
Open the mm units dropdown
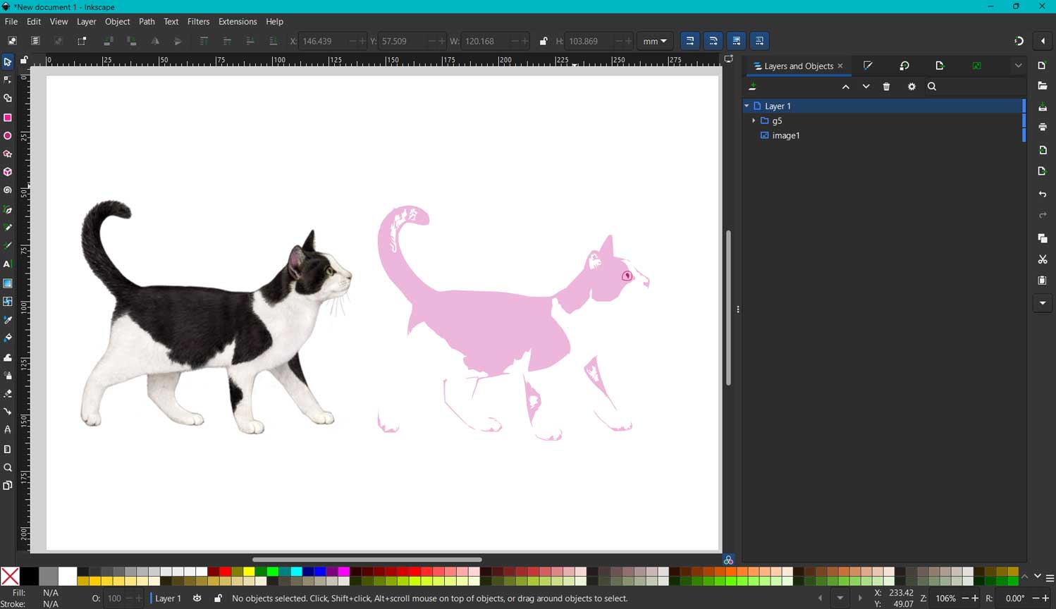coord(655,41)
